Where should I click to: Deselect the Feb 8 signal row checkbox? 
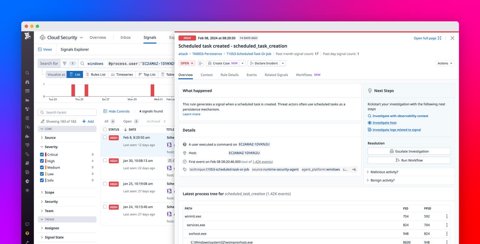coord(105,137)
